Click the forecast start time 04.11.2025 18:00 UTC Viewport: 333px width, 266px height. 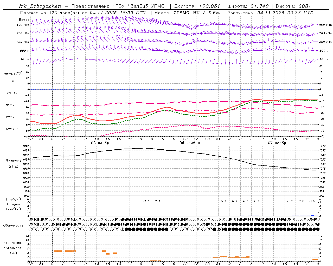point(118,13)
